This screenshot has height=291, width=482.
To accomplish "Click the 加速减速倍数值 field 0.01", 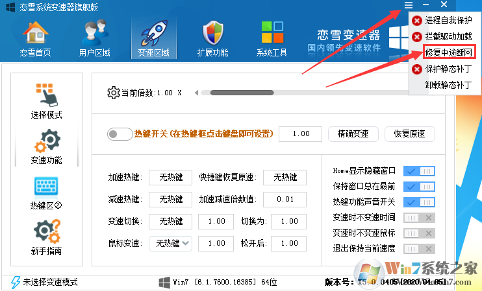I will coord(285,200).
